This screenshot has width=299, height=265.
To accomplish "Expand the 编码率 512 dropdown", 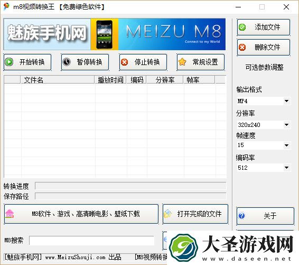I will pos(286,168).
